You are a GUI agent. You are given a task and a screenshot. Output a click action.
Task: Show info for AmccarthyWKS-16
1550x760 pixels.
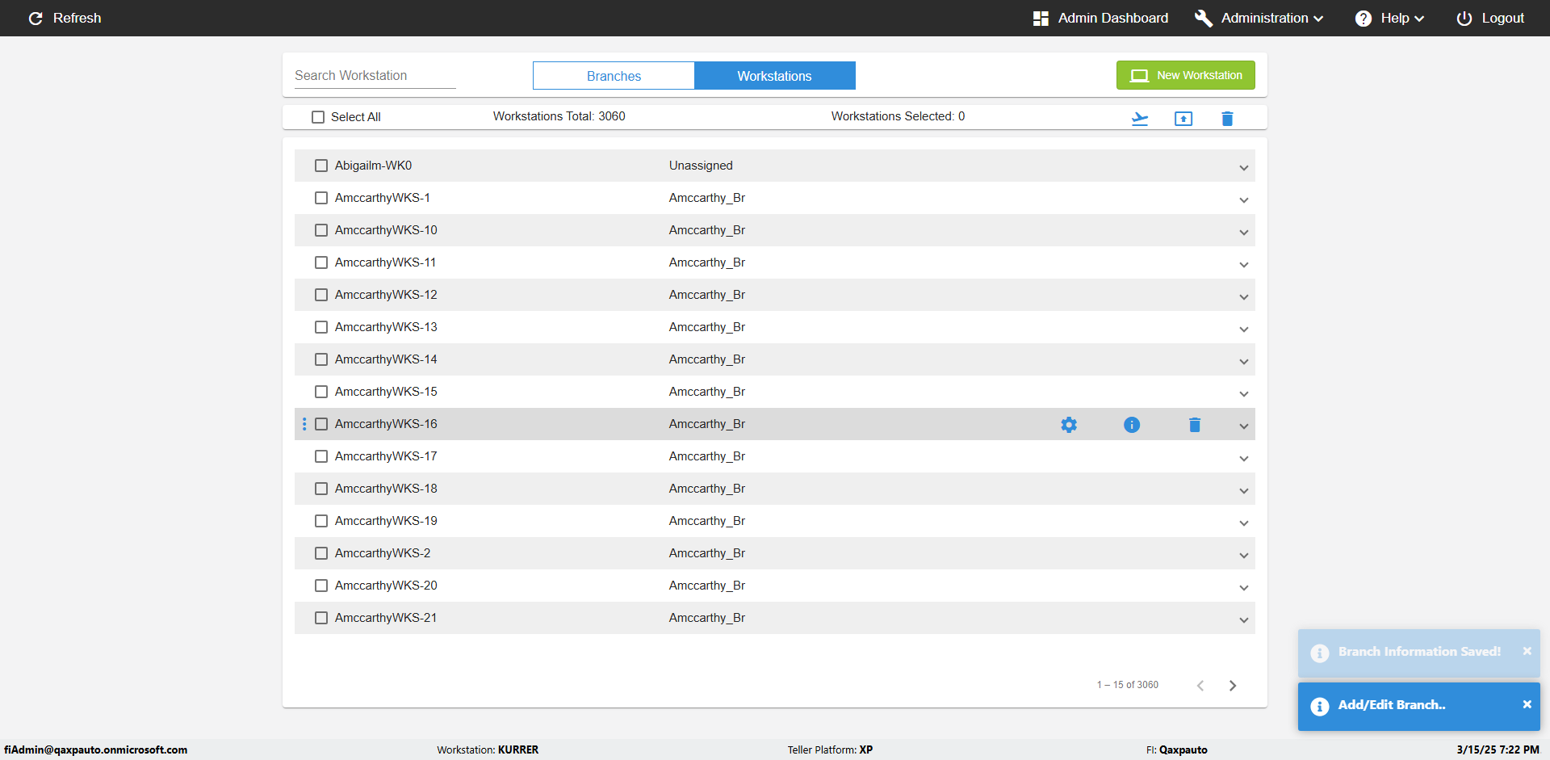[1132, 424]
